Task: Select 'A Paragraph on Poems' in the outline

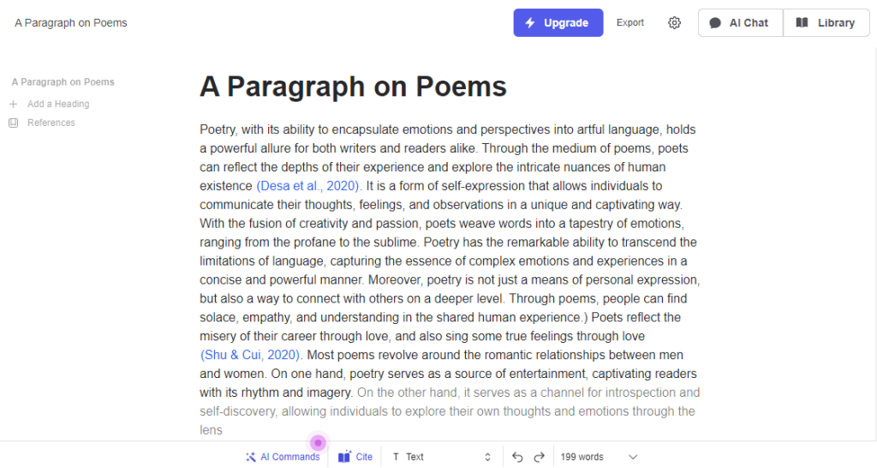Action: pyautogui.click(x=63, y=82)
